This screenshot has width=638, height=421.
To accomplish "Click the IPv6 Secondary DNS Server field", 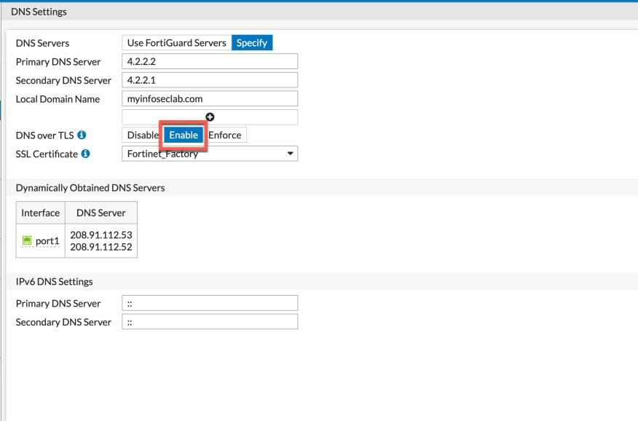I will (210, 322).
